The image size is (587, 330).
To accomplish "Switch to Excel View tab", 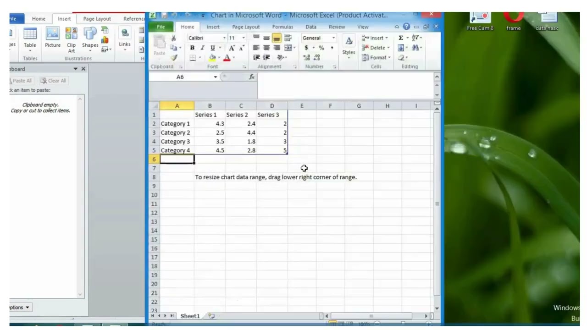I will coord(363,27).
